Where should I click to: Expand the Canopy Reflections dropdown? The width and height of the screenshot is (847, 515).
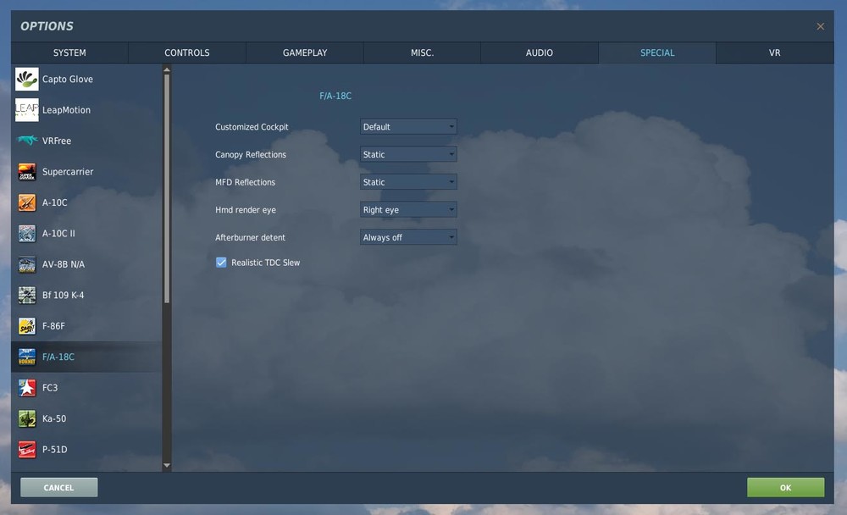(408, 154)
